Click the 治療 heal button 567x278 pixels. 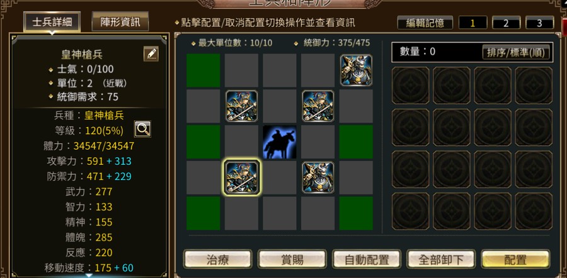(218, 259)
